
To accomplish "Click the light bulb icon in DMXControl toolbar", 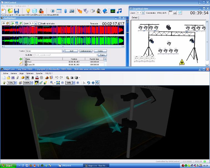I will [x=28, y=11].
